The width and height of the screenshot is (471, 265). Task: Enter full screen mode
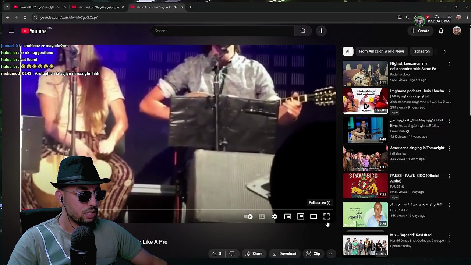click(x=326, y=217)
